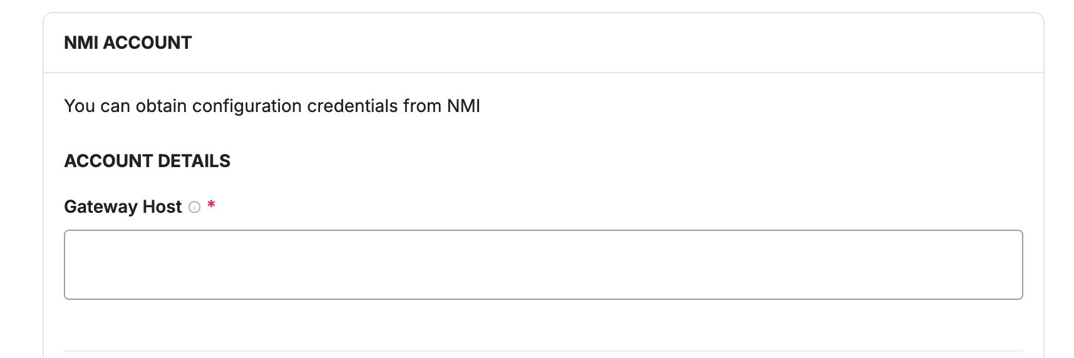This screenshot has height=358, width=1074.
Task: Click the gray divider below the input
Action: click(x=543, y=351)
